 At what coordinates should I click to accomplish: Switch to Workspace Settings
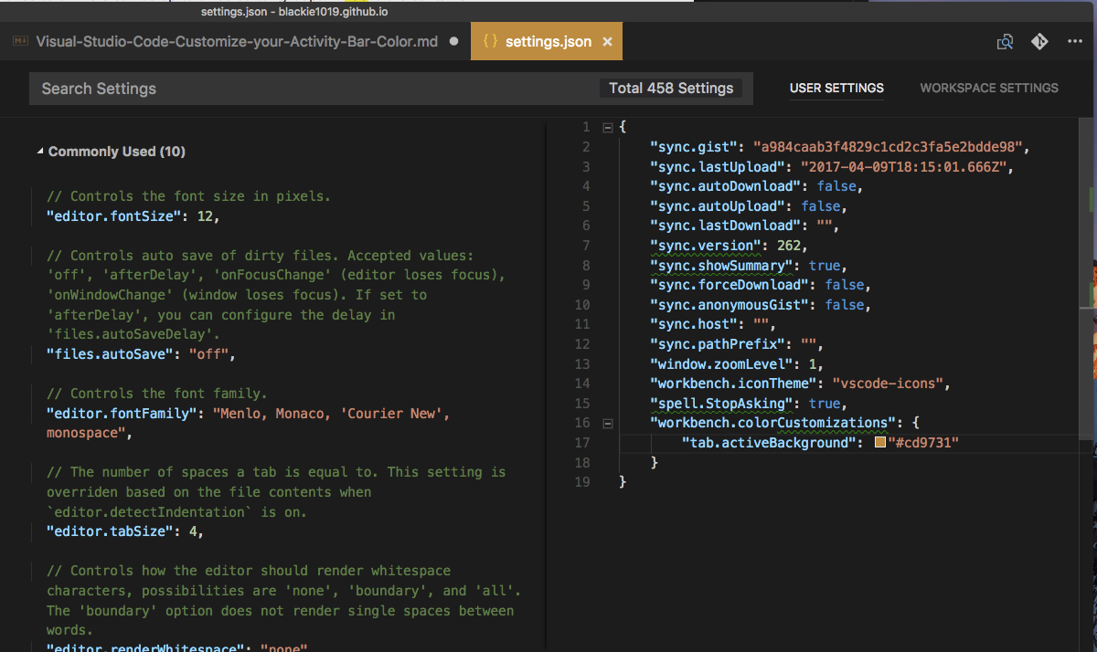989,89
